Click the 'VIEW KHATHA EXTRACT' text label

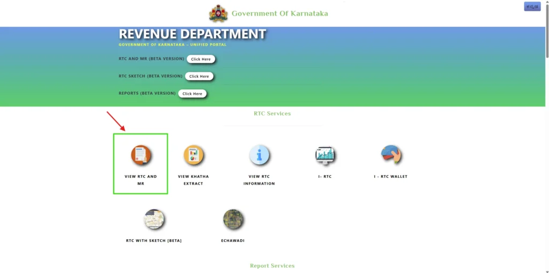[194, 180]
